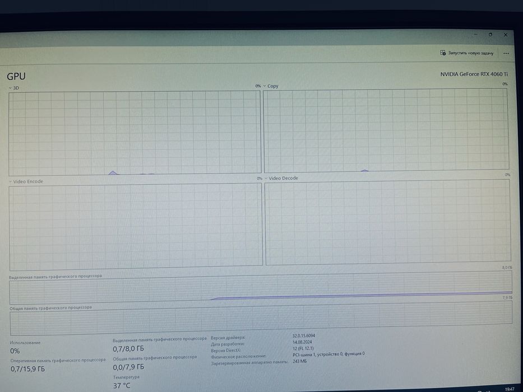Click Зарезервированная аппаратно память label
This screenshot has height=392, width=523.
(249, 363)
